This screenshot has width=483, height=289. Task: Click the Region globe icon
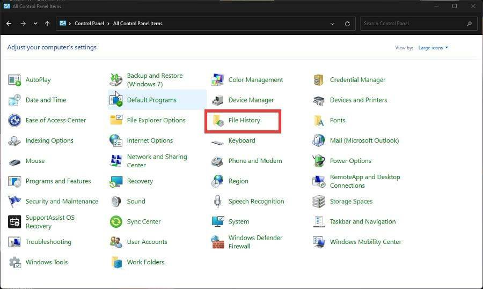point(217,181)
